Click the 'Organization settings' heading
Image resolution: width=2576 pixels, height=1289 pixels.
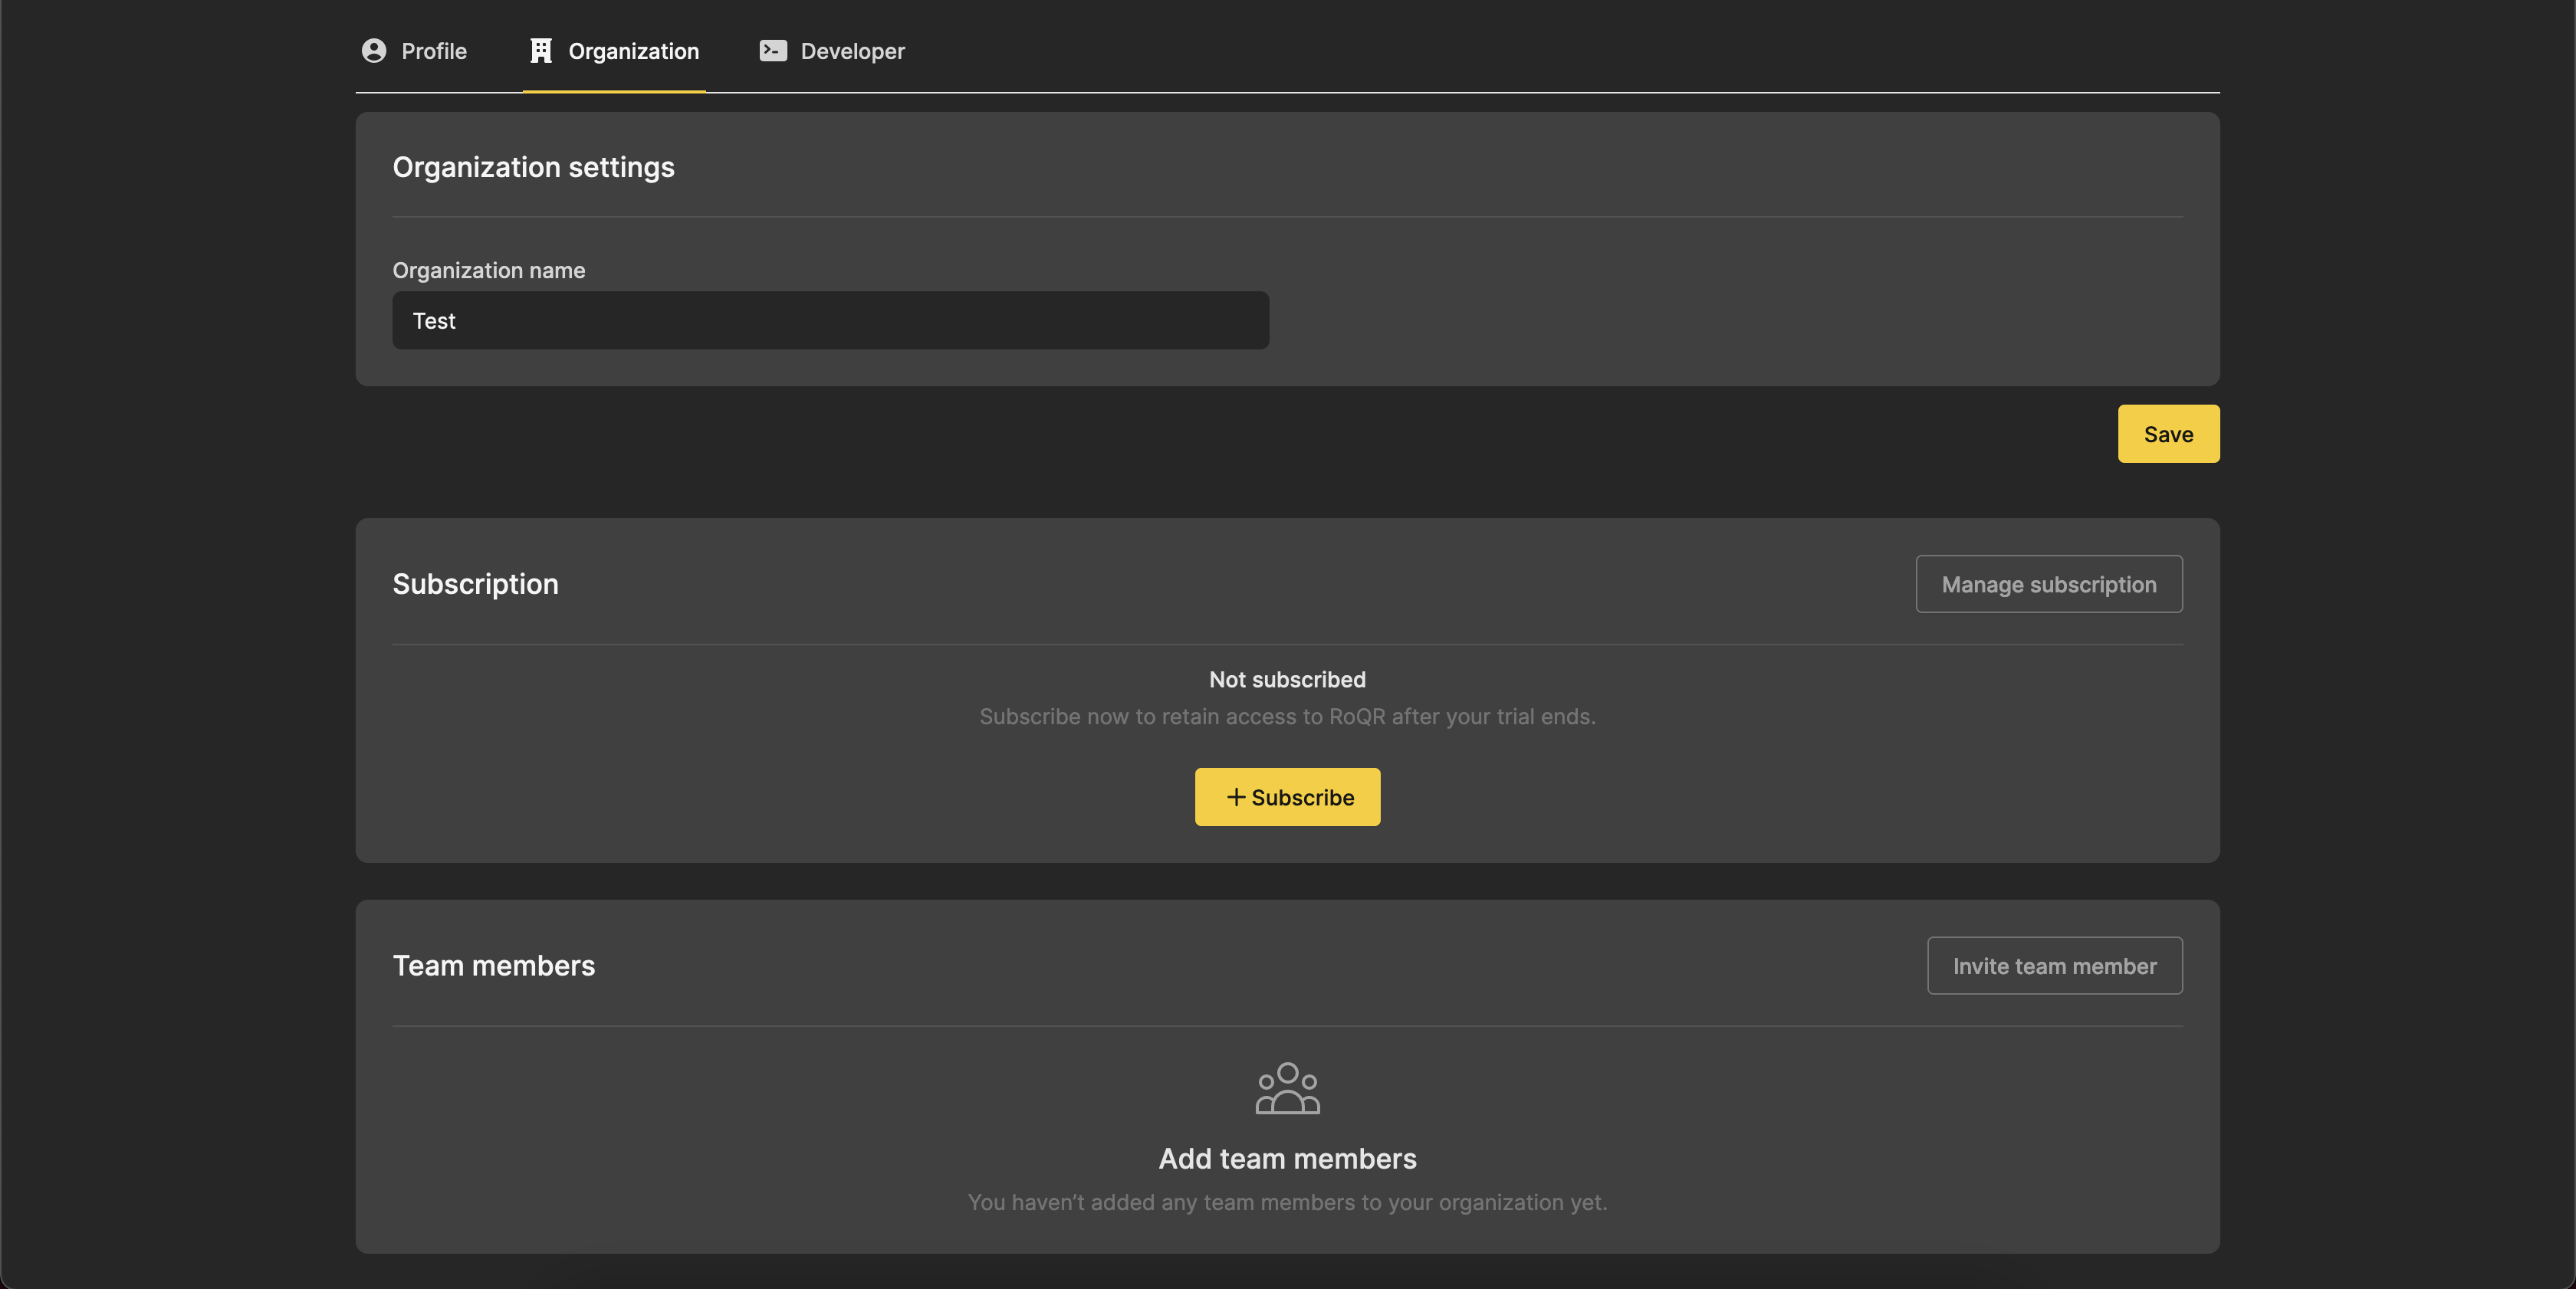coord(533,167)
